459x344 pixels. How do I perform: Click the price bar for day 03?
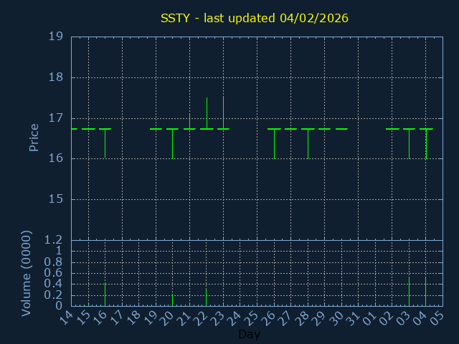[409, 143]
